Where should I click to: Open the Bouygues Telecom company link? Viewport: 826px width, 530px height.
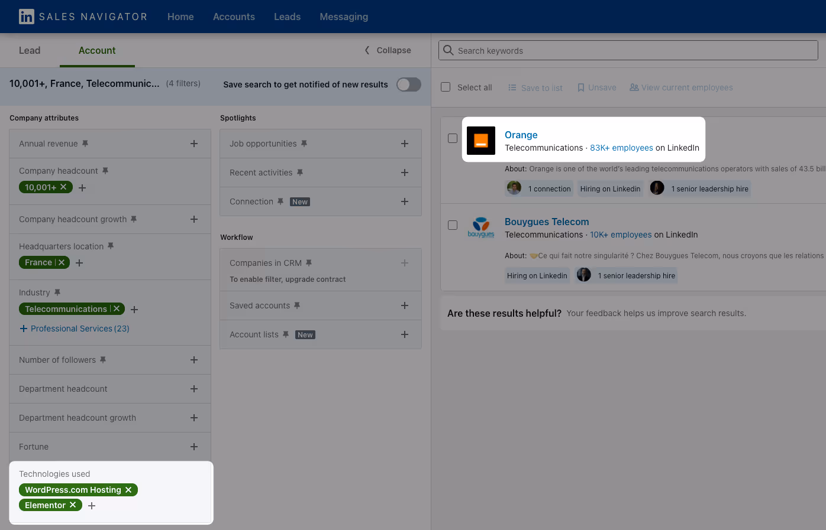coord(547,222)
